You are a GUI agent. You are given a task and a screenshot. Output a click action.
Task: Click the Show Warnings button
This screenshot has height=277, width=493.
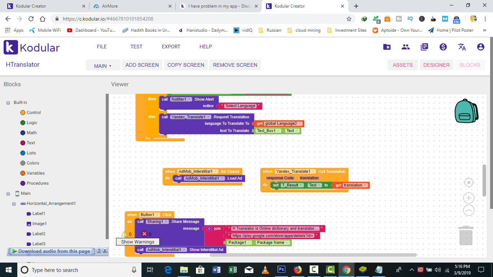138,242
